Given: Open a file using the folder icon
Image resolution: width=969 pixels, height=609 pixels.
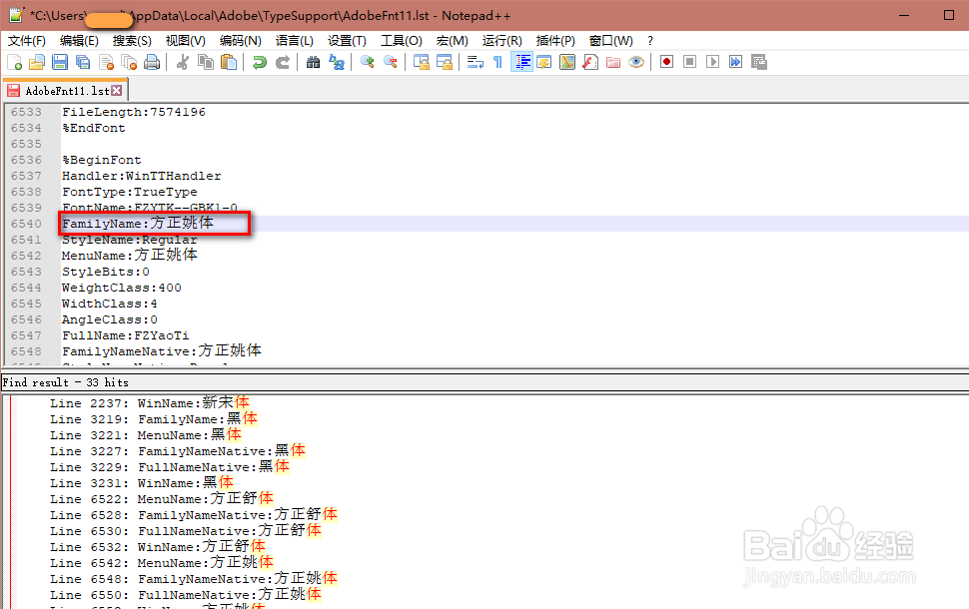Looking at the screenshot, I should [x=37, y=62].
